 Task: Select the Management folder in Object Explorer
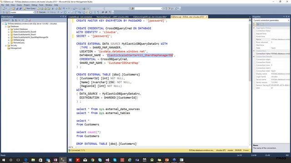pos(16,48)
